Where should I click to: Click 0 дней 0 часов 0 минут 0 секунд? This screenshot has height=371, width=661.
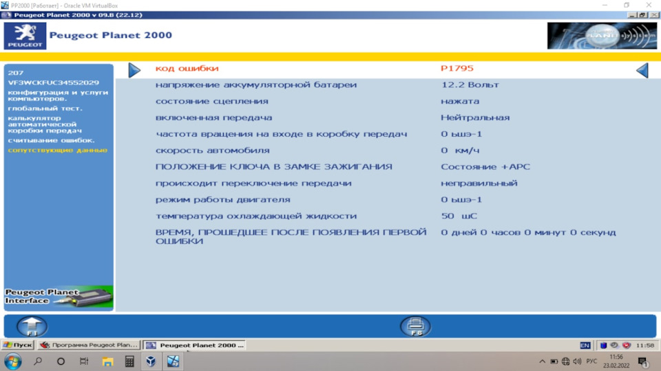pos(528,233)
